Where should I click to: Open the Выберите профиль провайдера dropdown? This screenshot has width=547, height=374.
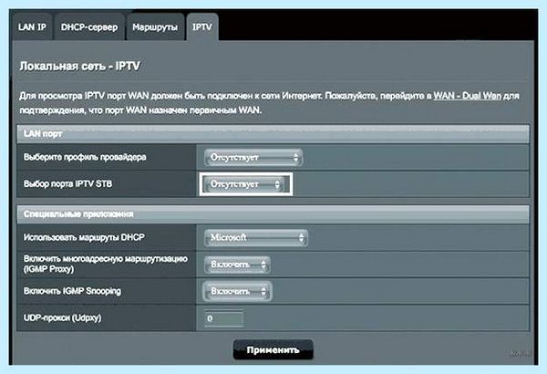point(253,157)
